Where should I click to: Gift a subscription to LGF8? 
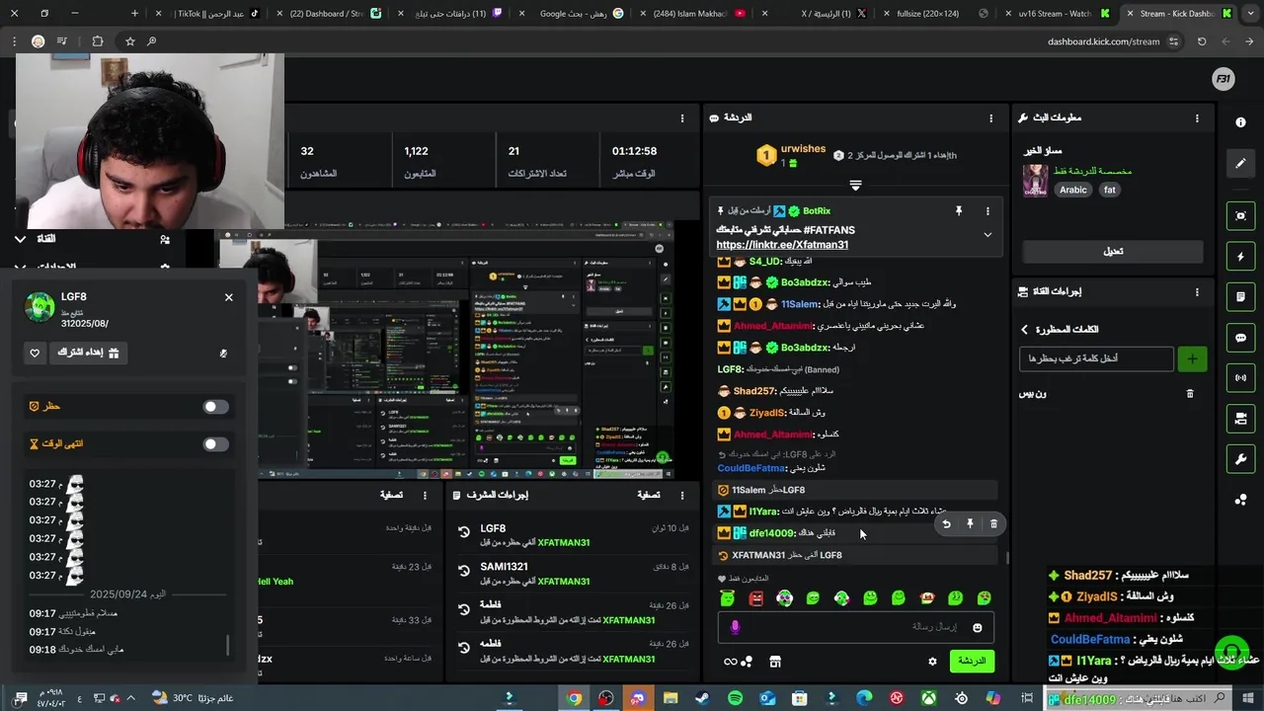coord(89,353)
